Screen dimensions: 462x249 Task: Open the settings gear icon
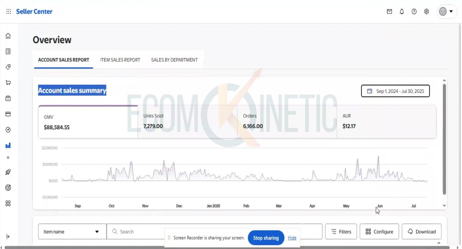(x=426, y=12)
